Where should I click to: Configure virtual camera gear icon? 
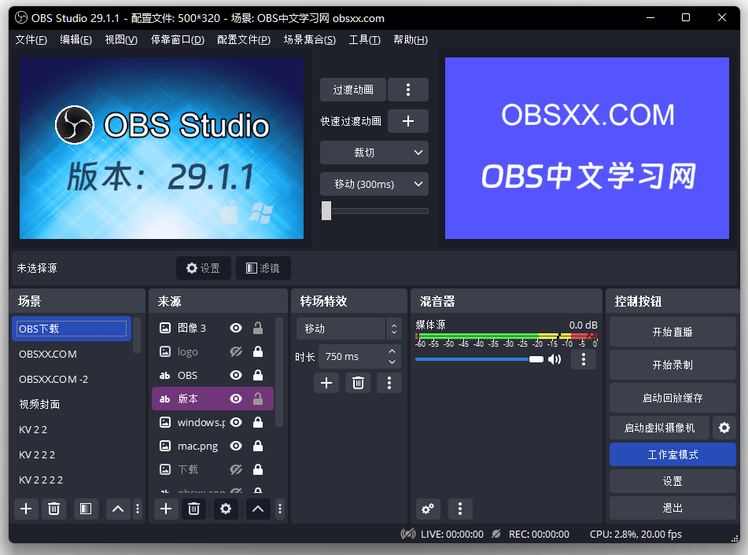coord(724,428)
